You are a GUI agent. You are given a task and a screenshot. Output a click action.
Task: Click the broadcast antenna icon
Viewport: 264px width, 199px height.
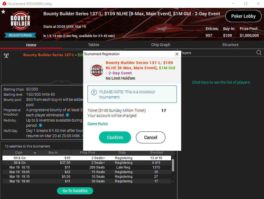[6, 55]
